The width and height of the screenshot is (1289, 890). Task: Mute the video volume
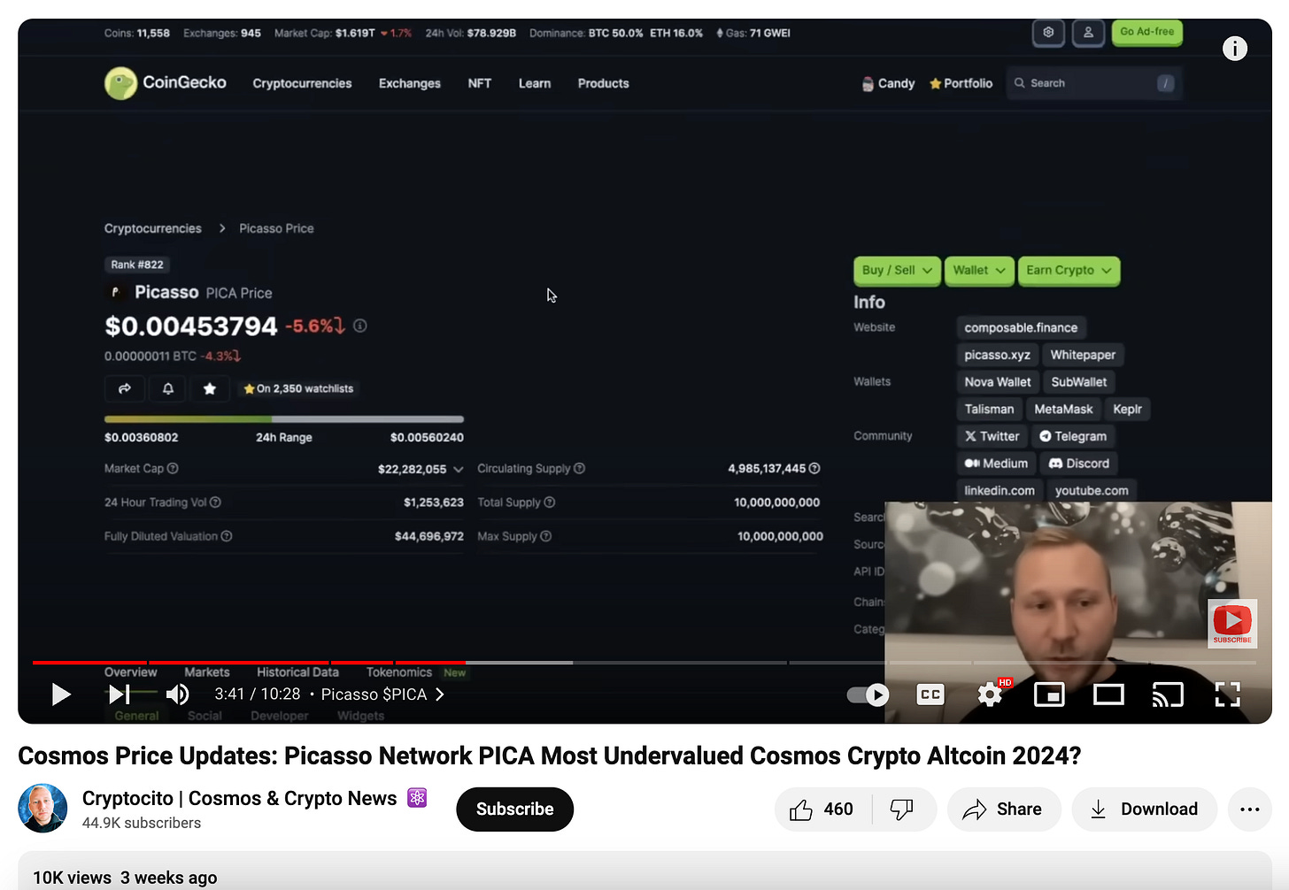coord(178,694)
